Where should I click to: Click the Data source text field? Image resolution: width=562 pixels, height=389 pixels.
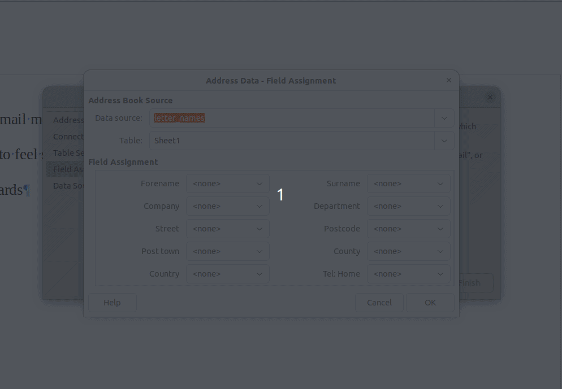(x=293, y=118)
